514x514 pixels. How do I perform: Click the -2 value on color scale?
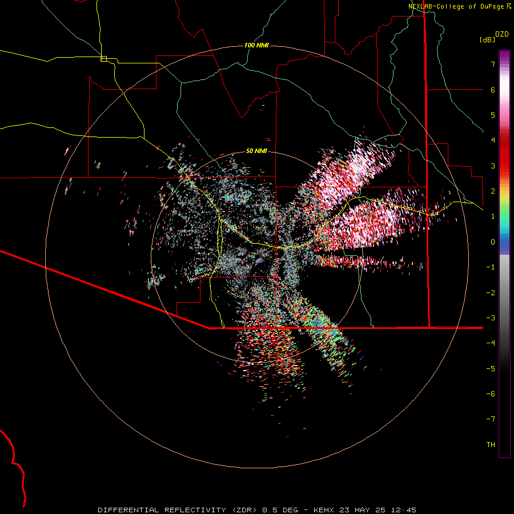click(x=491, y=293)
